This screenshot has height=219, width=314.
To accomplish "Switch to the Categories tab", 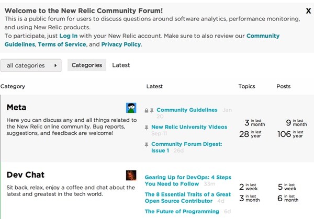I will 87,65.
